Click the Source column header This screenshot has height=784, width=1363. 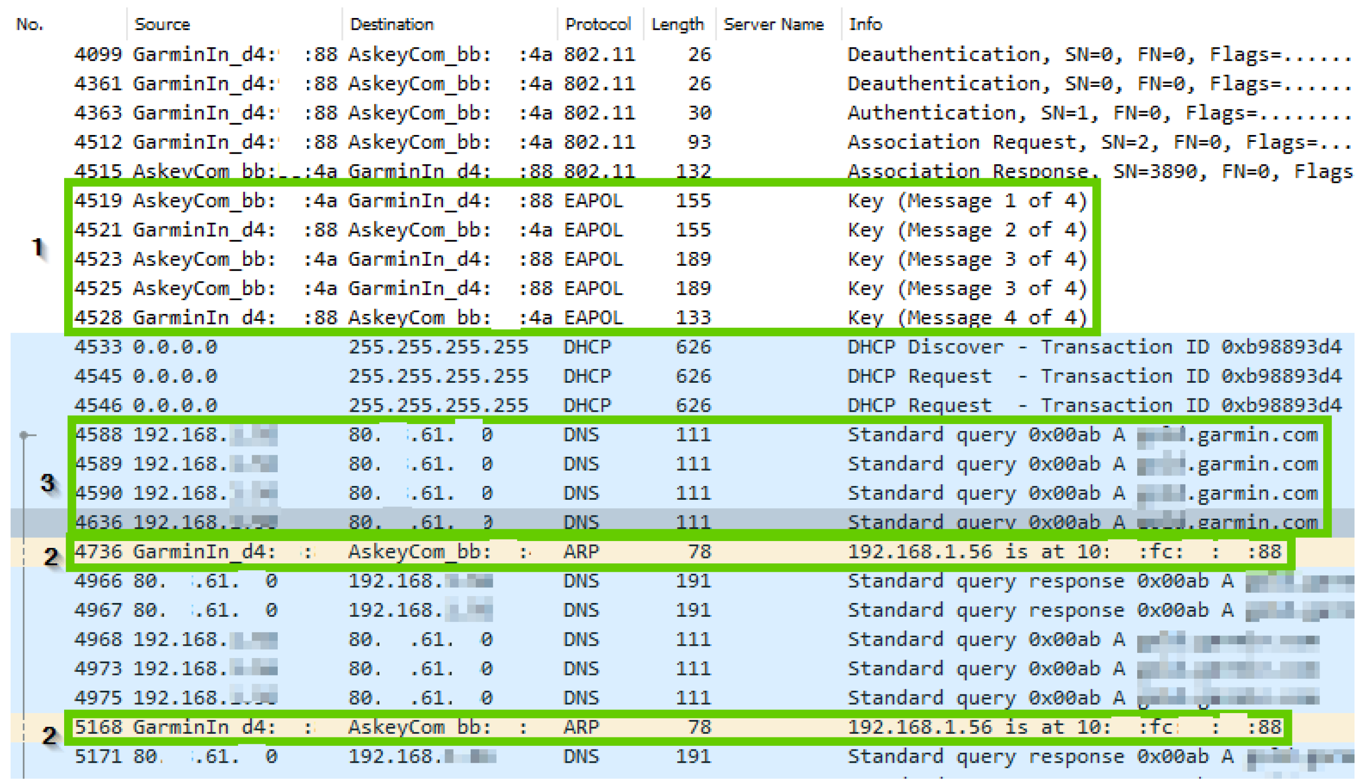(x=162, y=24)
